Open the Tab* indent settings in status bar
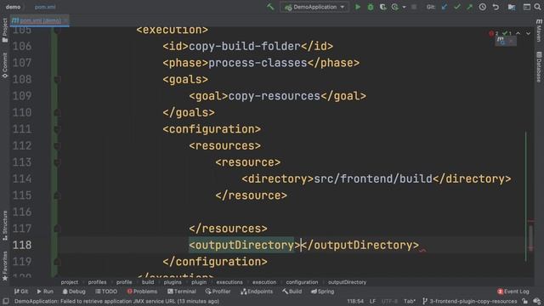This screenshot has width=544, height=306. click(x=410, y=301)
